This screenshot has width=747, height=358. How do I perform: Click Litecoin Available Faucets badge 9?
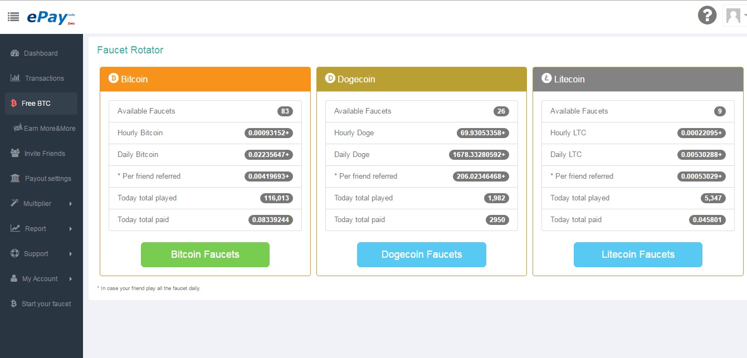720,111
